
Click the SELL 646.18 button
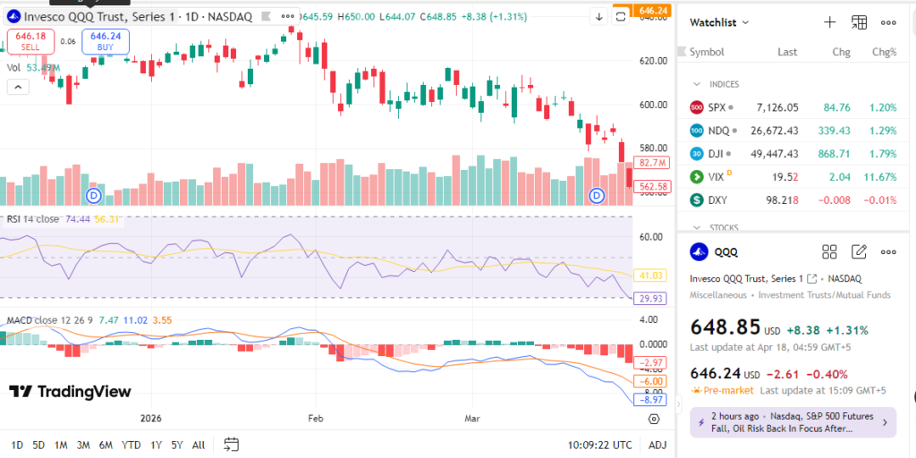click(x=30, y=40)
